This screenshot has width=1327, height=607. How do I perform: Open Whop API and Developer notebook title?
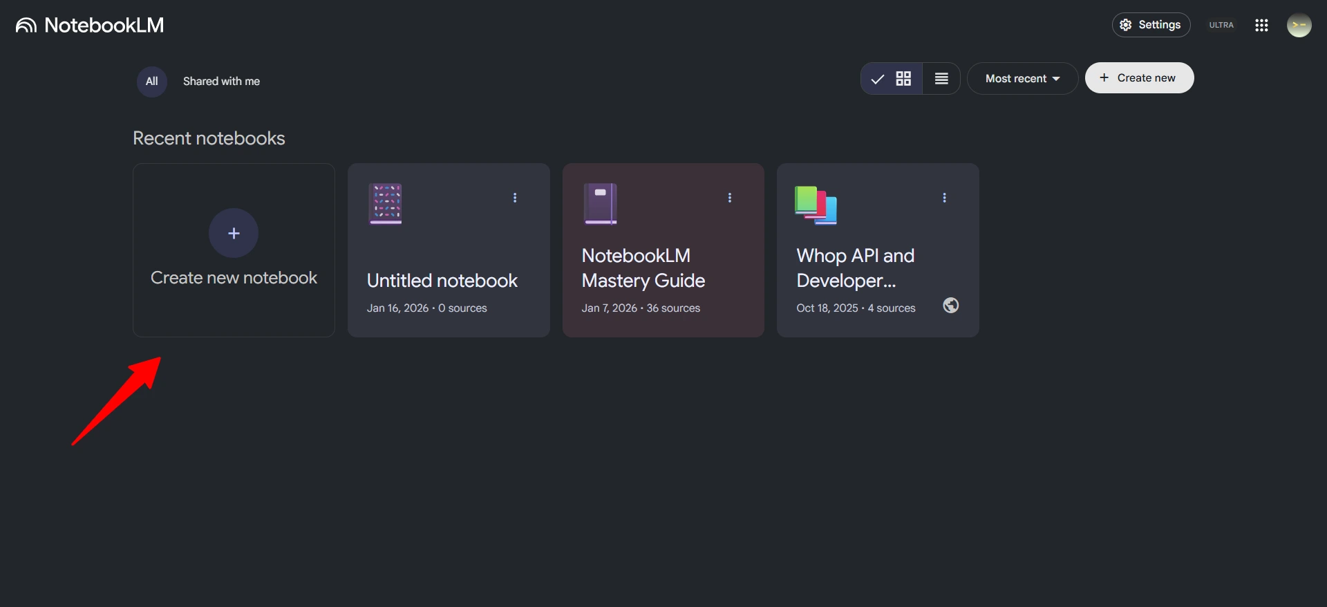click(x=856, y=268)
